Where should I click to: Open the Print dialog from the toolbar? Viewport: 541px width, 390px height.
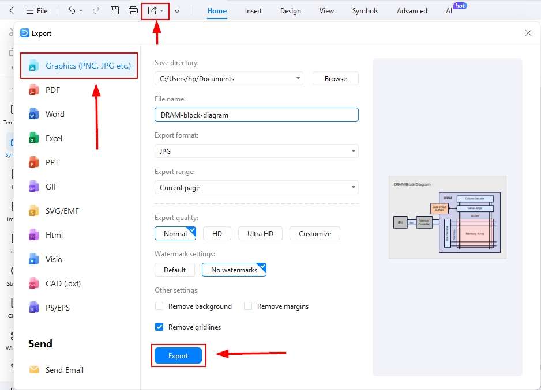[x=133, y=10]
